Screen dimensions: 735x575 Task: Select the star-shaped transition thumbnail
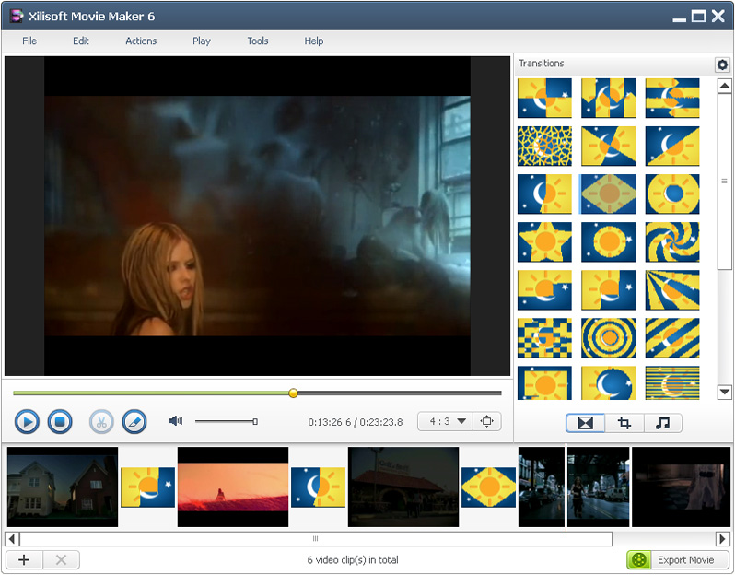544,241
